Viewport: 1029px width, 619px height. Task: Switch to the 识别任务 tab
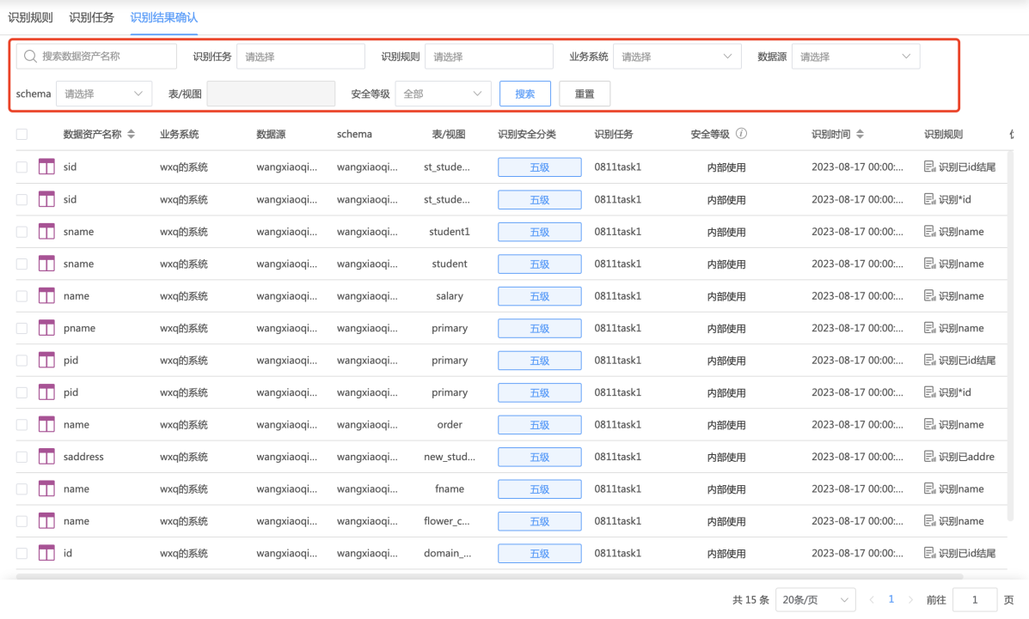click(91, 18)
